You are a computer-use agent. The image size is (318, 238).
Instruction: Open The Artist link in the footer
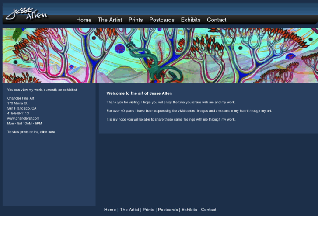click(129, 210)
